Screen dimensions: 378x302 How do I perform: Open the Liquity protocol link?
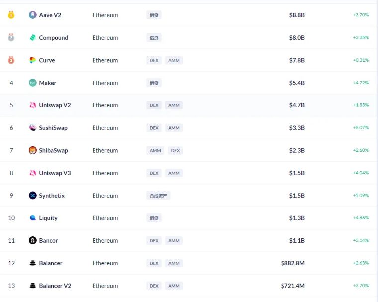coord(48,218)
